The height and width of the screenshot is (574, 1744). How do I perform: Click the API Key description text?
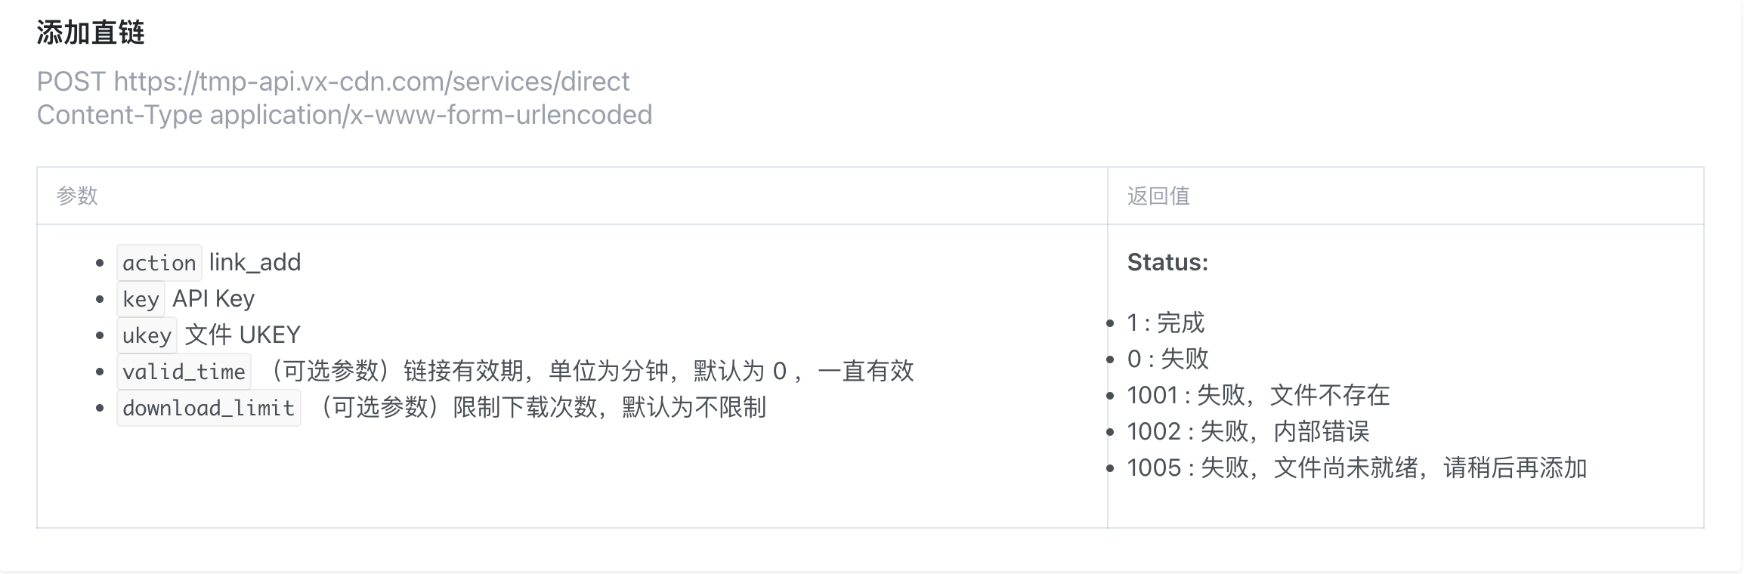tap(214, 299)
